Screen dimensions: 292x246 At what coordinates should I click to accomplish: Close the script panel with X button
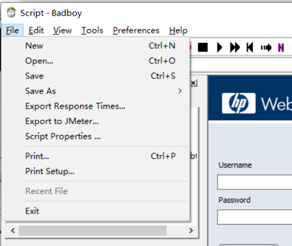pos(194,83)
